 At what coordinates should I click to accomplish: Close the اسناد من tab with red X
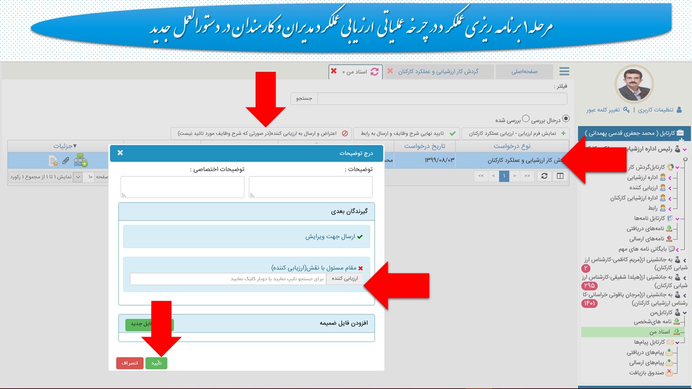[x=334, y=71]
